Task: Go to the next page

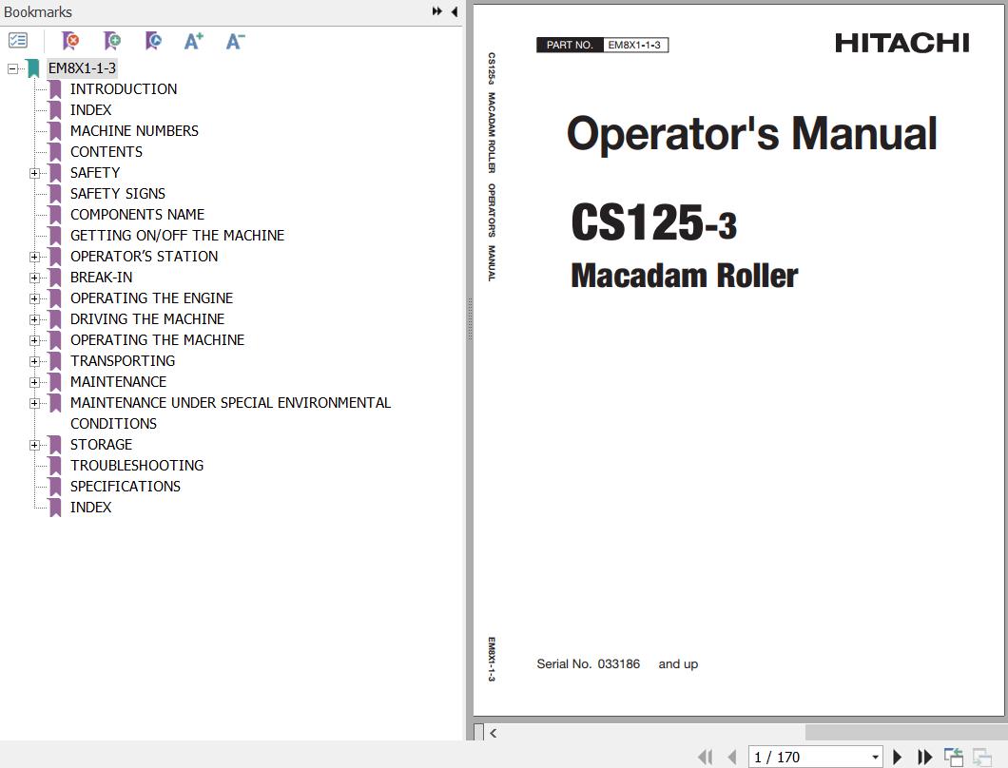Action: click(897, 757)
